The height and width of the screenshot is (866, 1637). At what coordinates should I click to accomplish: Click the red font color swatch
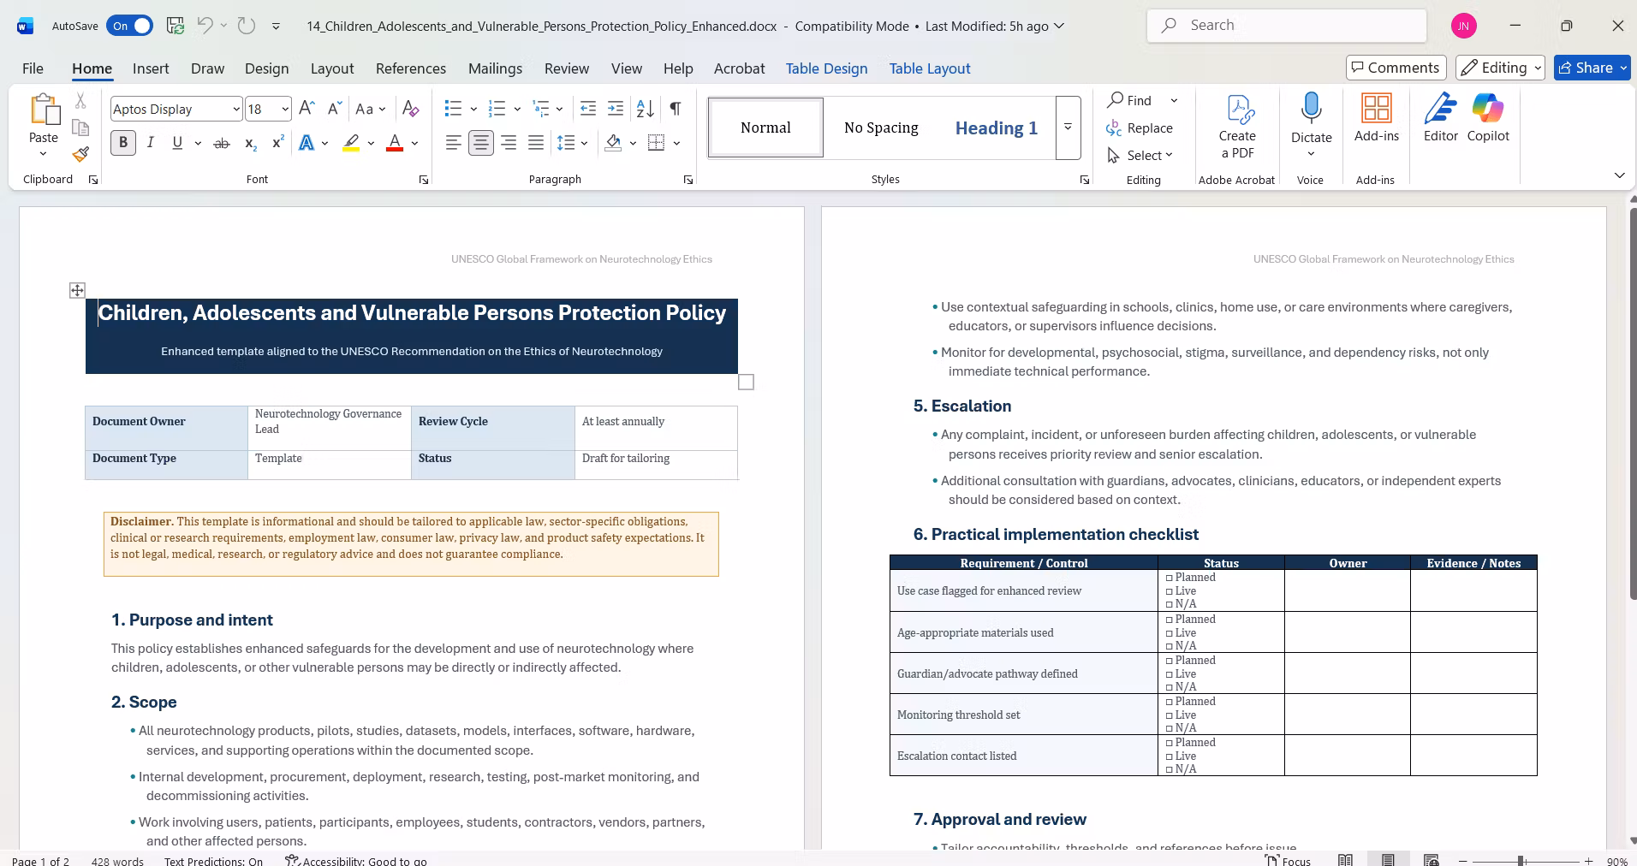click(395, 143)
